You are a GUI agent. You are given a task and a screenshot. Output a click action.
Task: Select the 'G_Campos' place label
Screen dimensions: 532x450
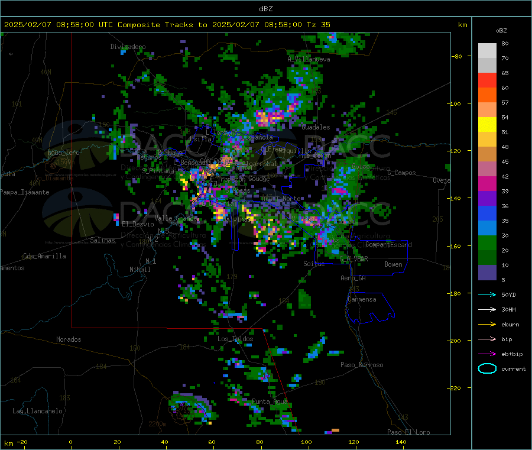coord(402,173)
